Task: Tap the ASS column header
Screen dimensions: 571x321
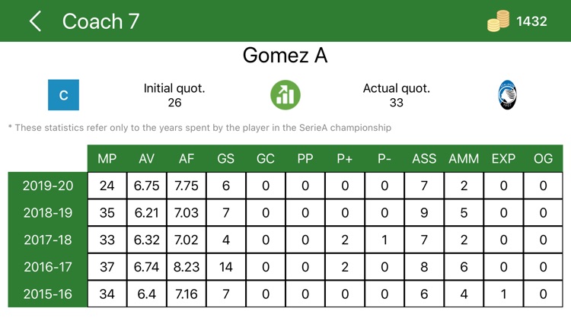Action: click(424, 159)
